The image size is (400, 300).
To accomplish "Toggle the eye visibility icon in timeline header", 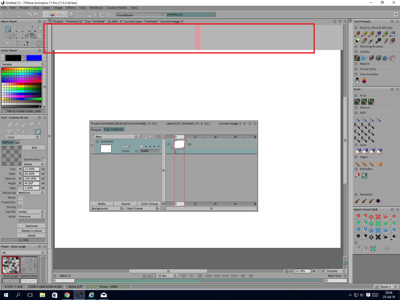I will (142, 137).
